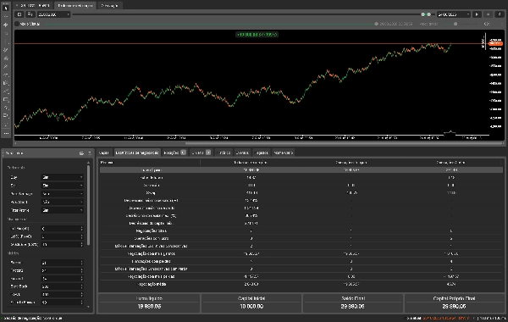Click the parameters panel scroll up arrow
Image resolution: width=508 pixels, height=322 pixels.
click(x=88, y=163)
